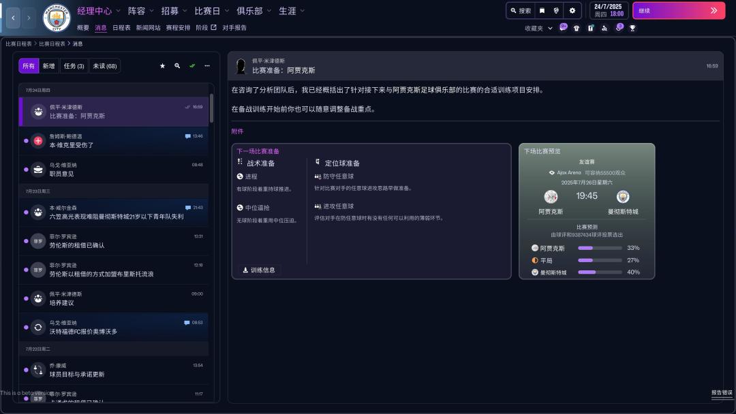
Task: Switch to the 新闻网站 tab
Action: coord(149,28)
